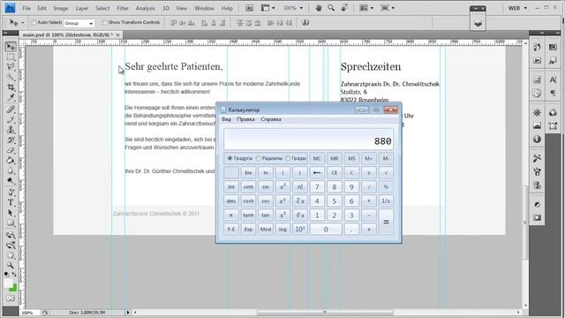565x318 pixels.
Task: Select the Rectangular Marquee tool
Action: coord(11,57)
